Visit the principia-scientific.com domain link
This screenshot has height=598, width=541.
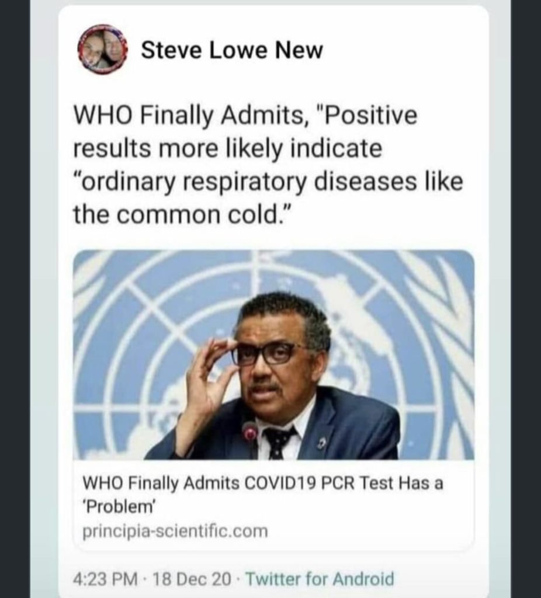tap(175, 531)
